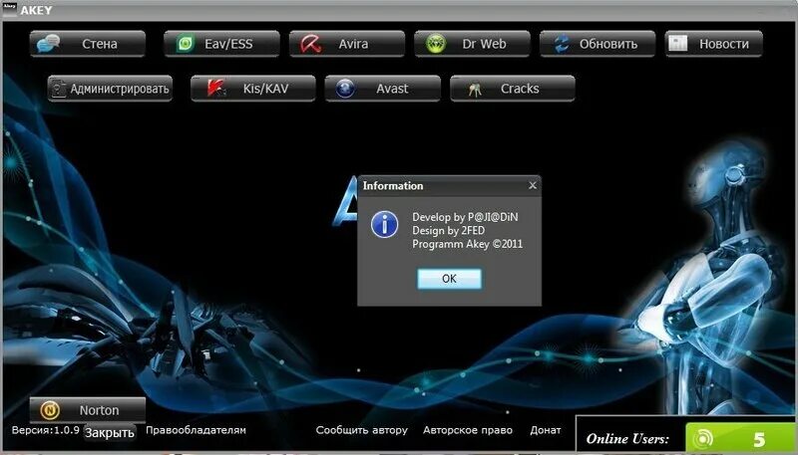Click the Online Users counter showing 5
Image resolution: width=798 pixels, height=455 pixels.
(741, 439)
